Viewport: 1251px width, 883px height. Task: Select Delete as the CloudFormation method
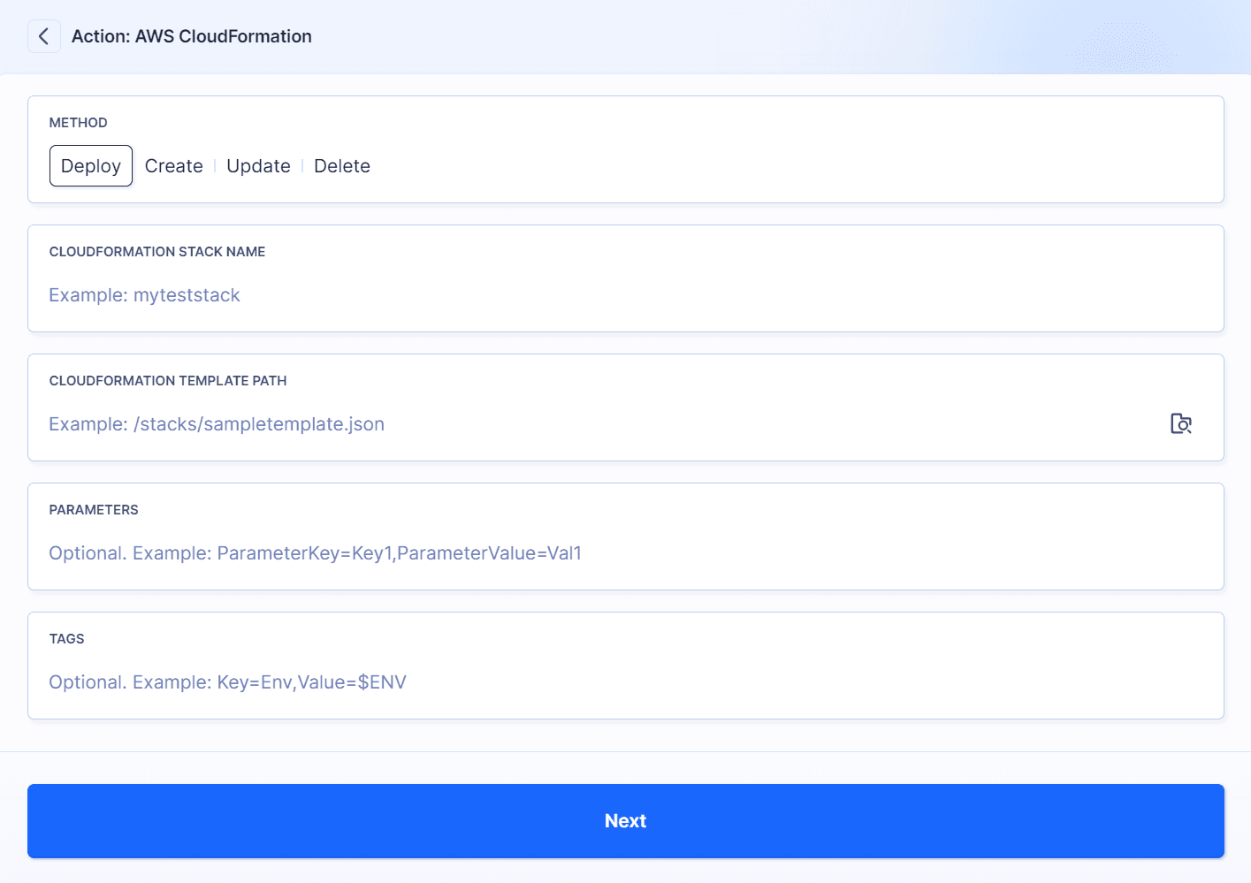pos(341,165)
